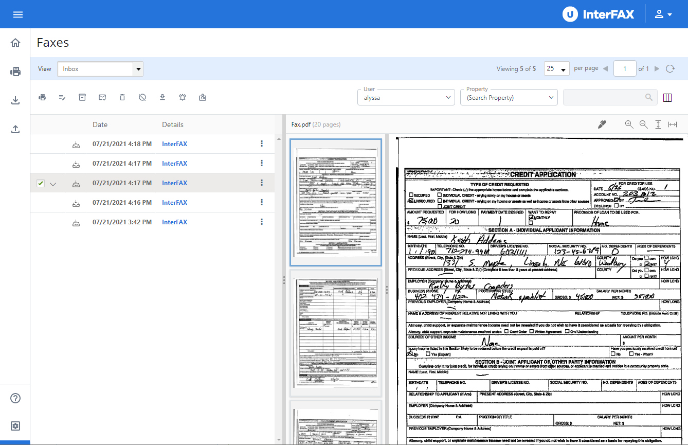Select the 4:18 PM fax row checkbox area

(40, 144)
